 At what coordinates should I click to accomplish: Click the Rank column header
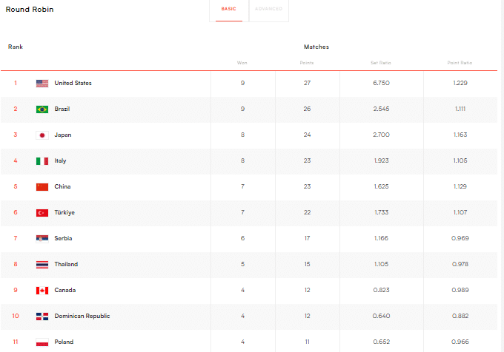(x=16, y=47)
